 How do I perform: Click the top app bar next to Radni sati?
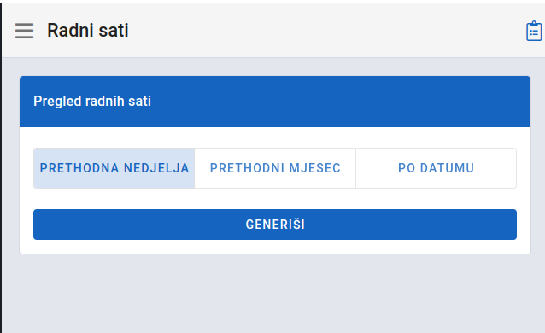(x=313, y=30)
